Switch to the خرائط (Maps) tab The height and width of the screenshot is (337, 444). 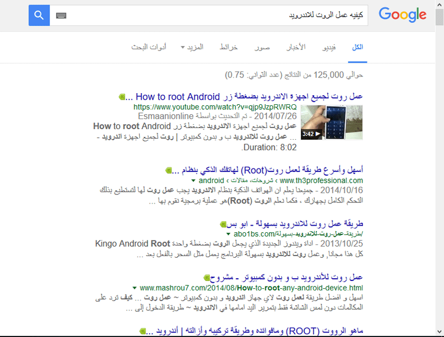tap(229, 47)
